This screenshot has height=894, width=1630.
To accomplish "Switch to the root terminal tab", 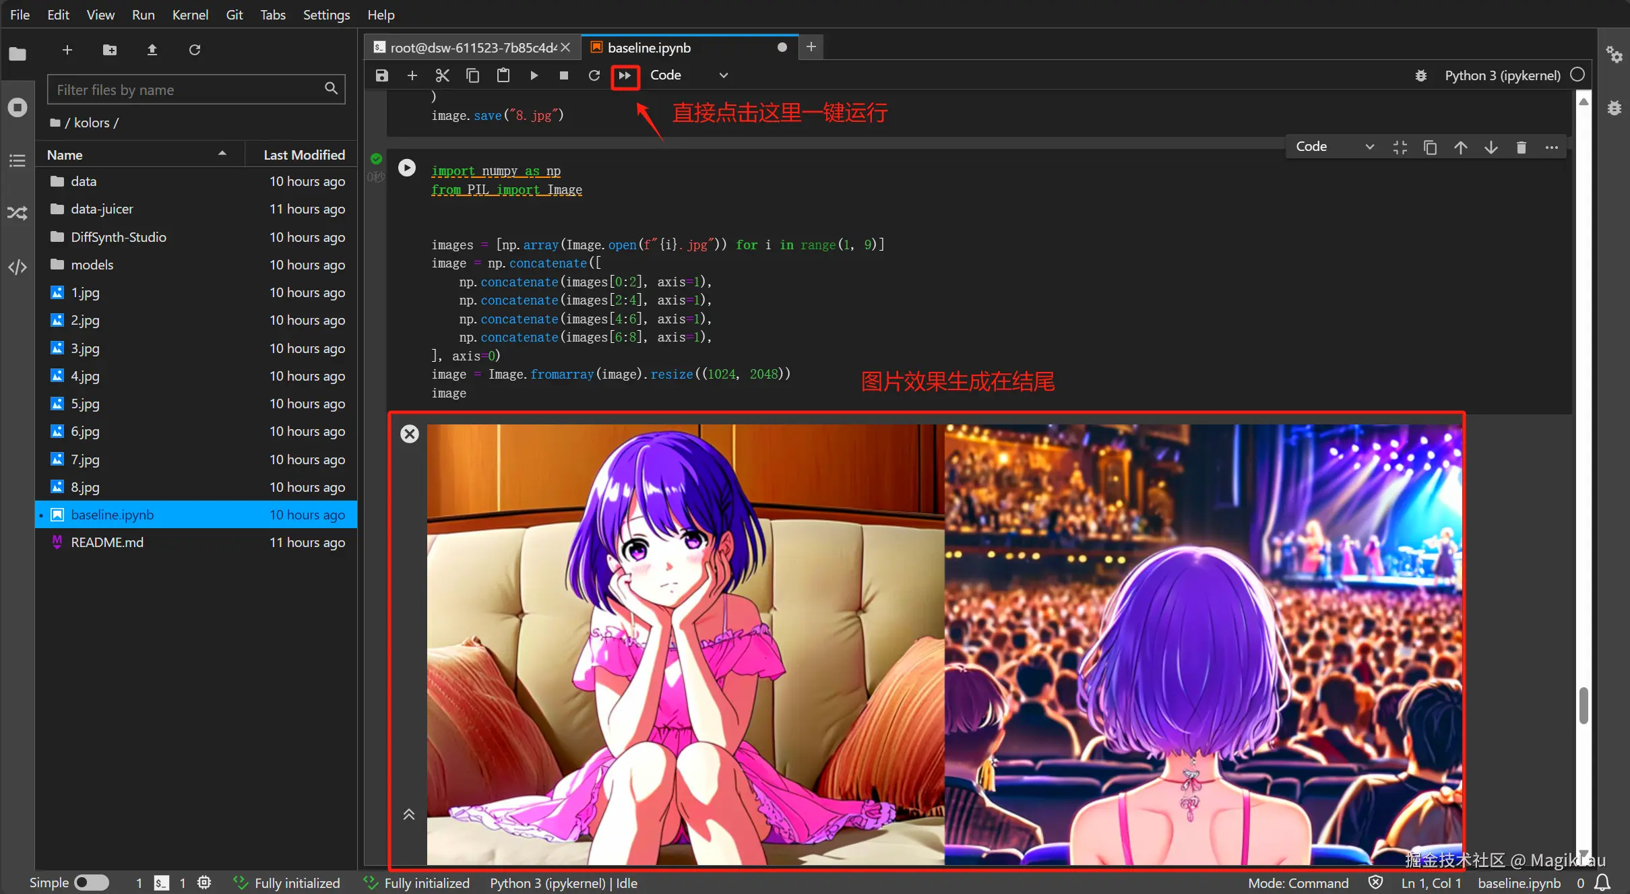I will (472, 48).
